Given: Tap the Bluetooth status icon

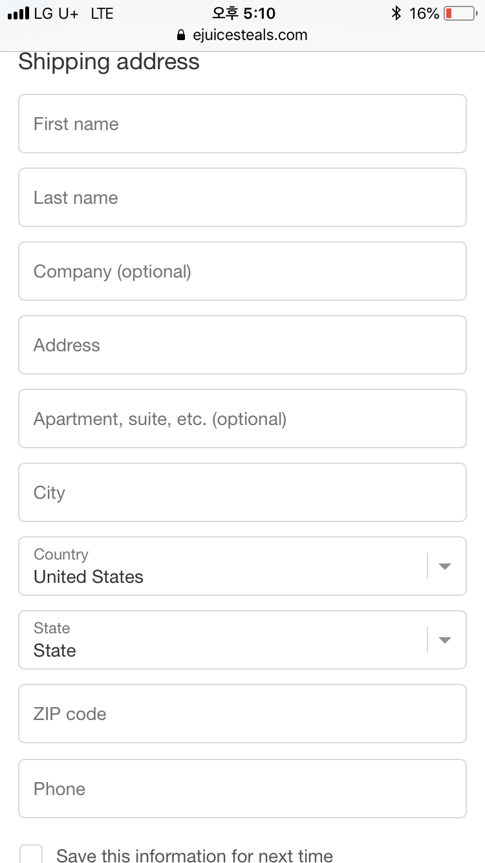Looking at the screenshot, I should point(396,13).
